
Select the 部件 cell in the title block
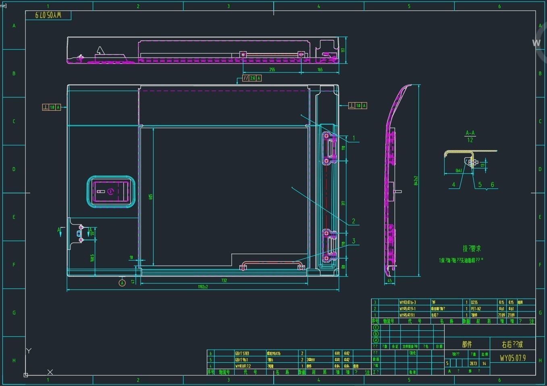pos(467,345)
